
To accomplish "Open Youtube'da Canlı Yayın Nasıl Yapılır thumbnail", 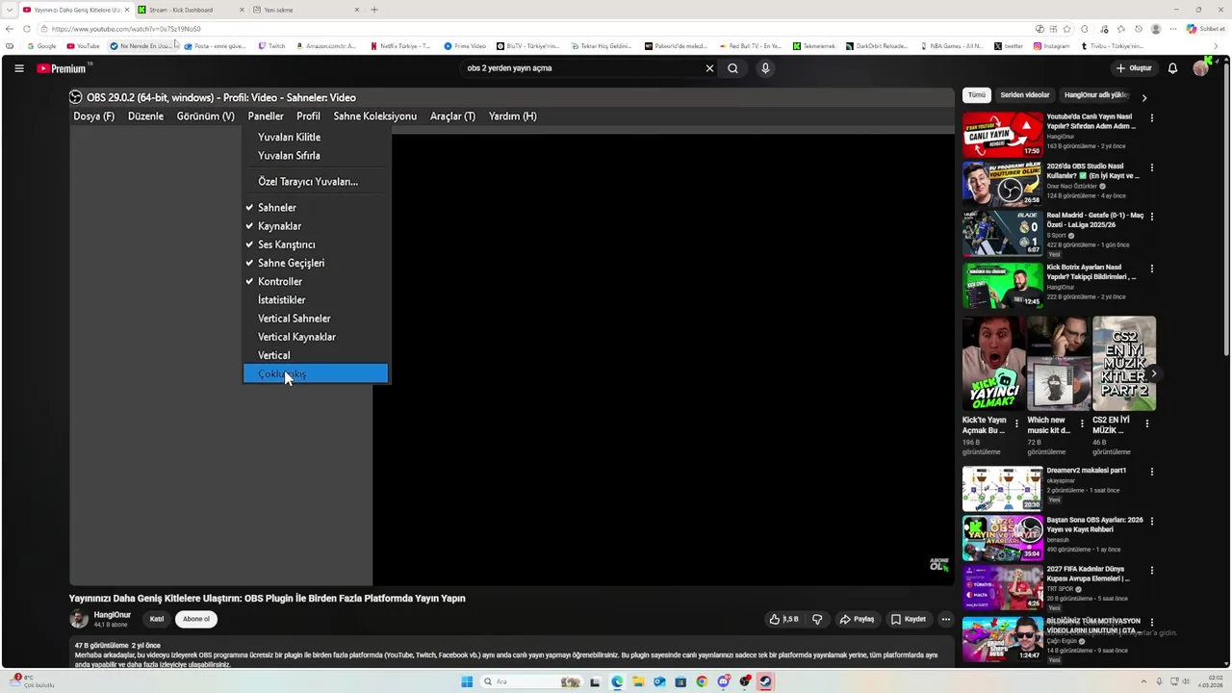I will 1003,135.
